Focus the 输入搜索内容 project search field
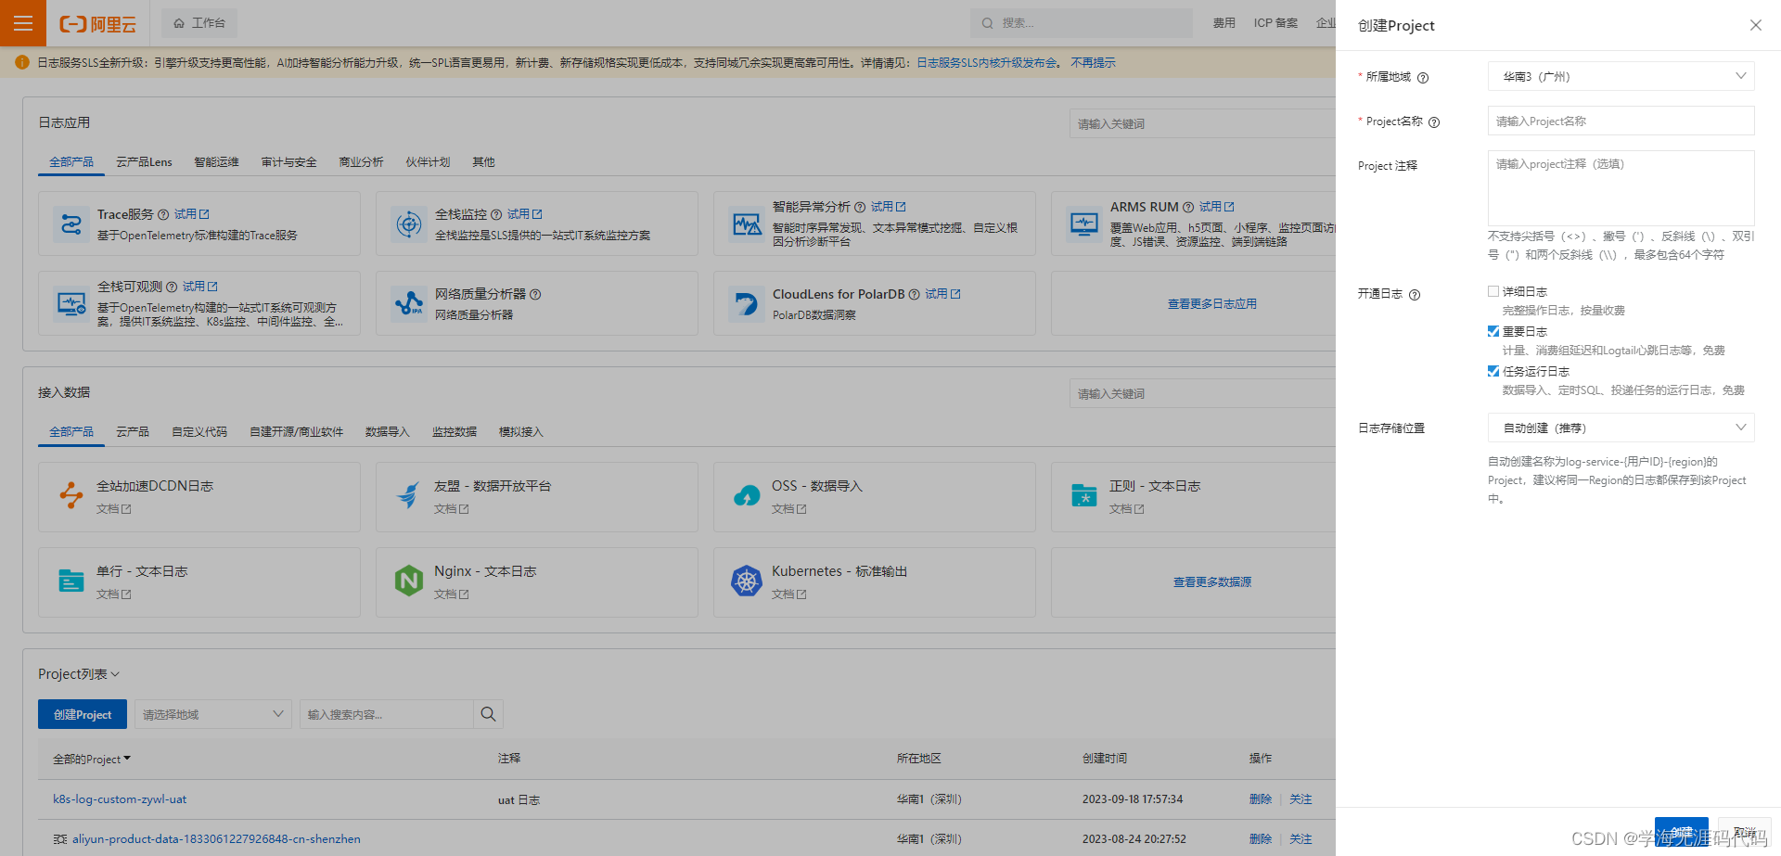The image size is (1781, 856). [386, 714]
